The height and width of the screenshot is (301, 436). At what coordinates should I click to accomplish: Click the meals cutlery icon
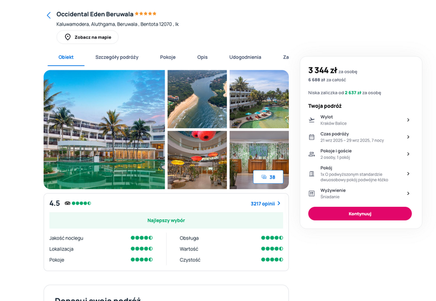[x=312, y=194]
